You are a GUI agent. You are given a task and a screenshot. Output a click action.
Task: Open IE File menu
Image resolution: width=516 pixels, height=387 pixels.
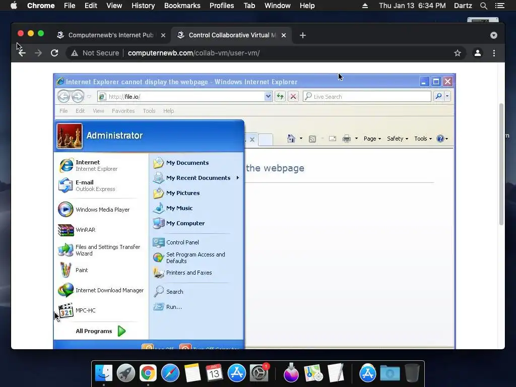click(x=63, y=111)
